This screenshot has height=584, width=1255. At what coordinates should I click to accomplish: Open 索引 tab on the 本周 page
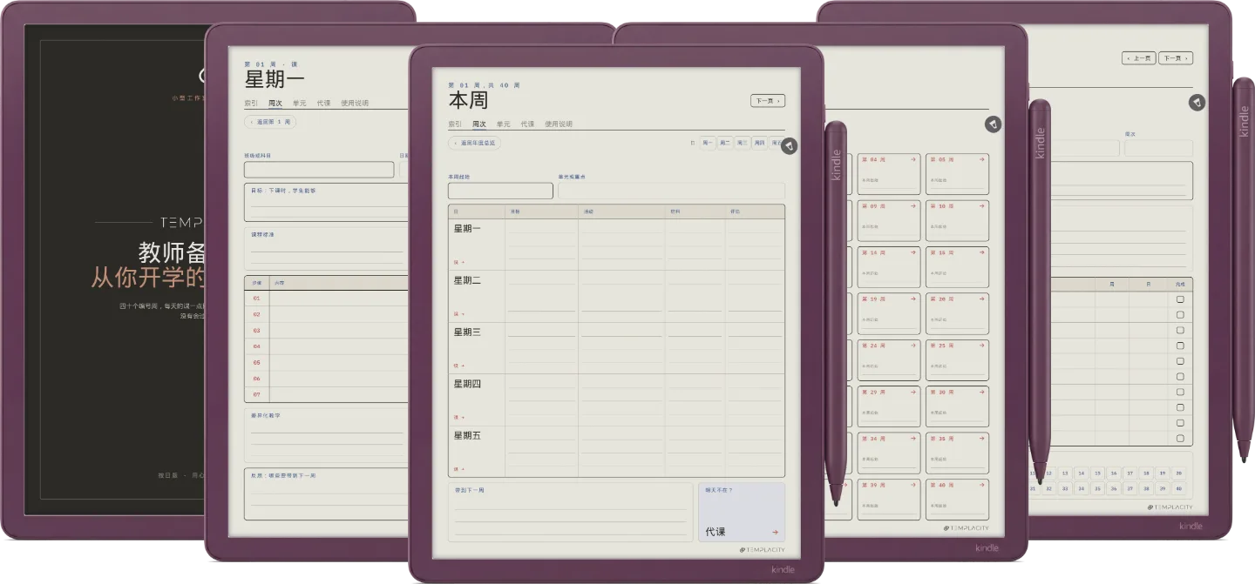pos(455,124)
